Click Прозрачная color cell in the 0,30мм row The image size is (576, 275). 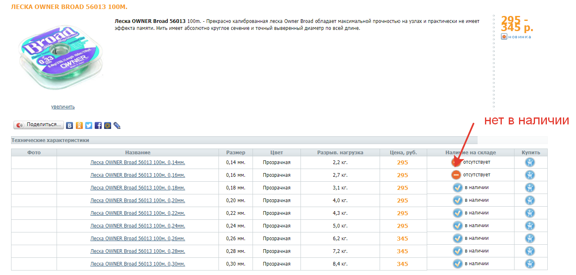pyautogui.click(x=277, y=264)
